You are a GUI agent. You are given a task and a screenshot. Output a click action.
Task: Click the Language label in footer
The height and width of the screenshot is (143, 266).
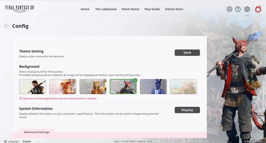point(13,141)
